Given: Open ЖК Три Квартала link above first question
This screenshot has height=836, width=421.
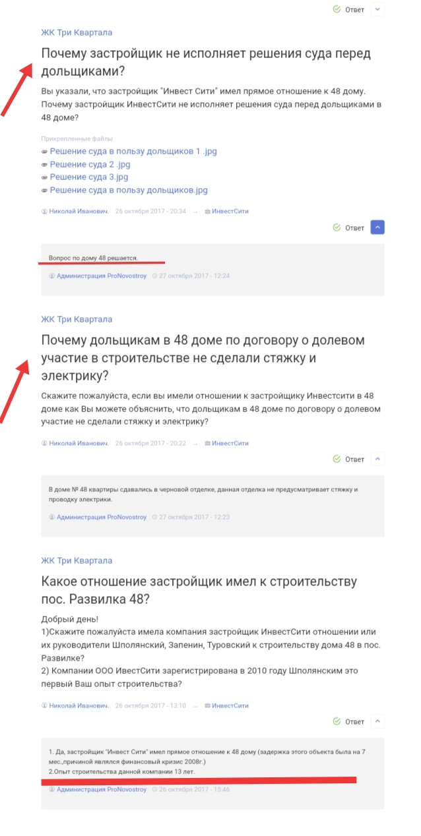Looking at the screenshot, I should pyautogui.click(x=77, y=32).
